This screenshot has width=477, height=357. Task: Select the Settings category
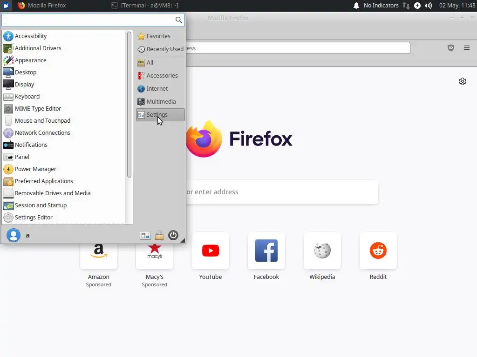coord(160,115)
